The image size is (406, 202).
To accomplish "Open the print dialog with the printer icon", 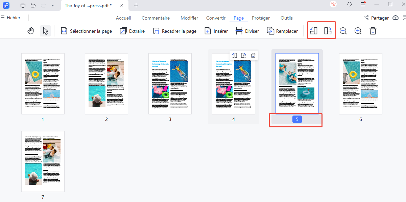I will 23,5.
